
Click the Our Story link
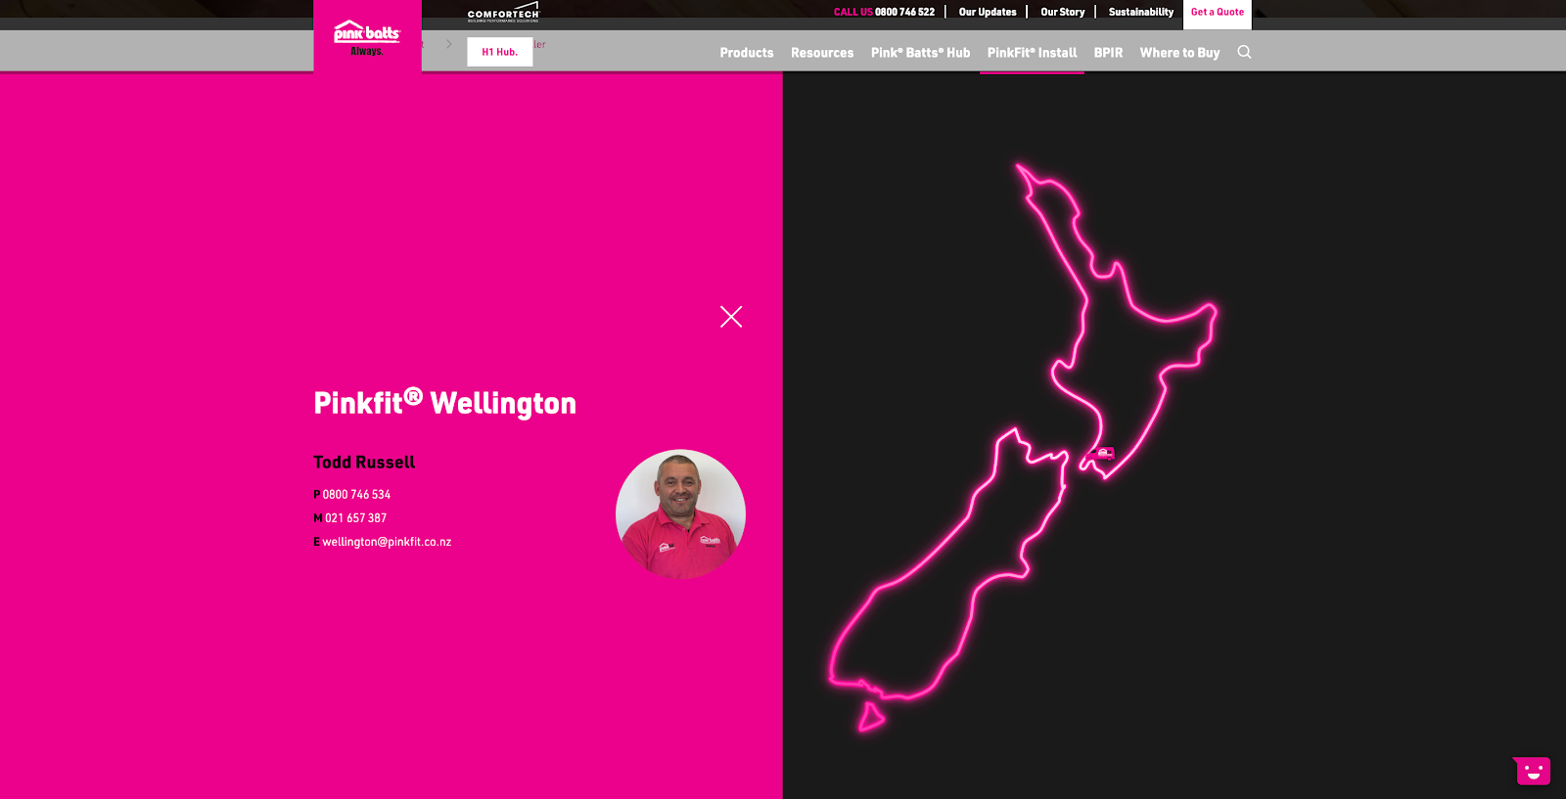pyautogui.click(x=1063, y=12)
